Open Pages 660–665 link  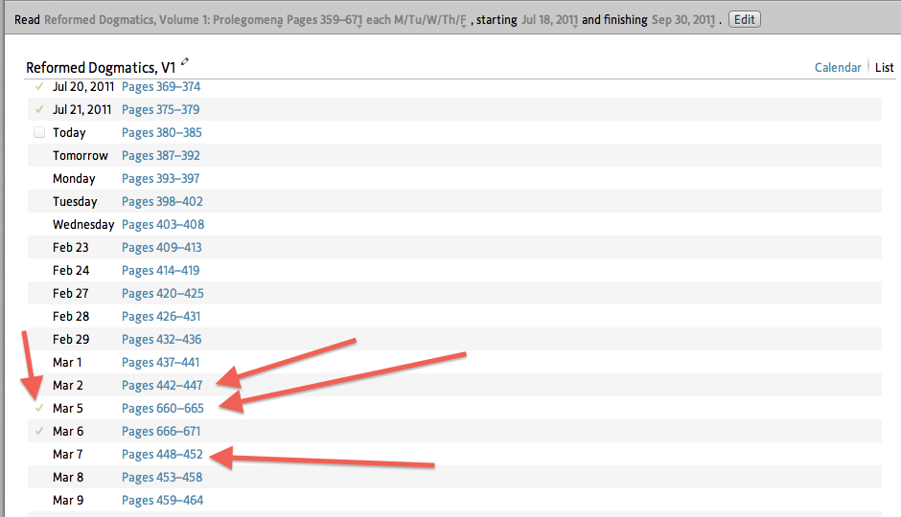pyautogui.click(x=163, y=408)
